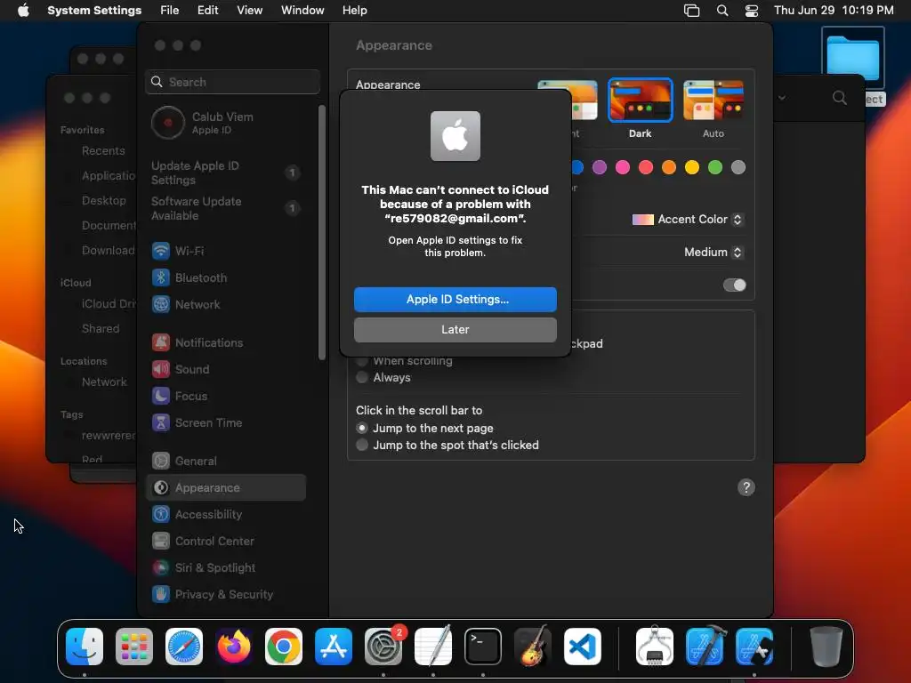
Task: Open Control Center in menu bar
Action: tap(751, 11)
